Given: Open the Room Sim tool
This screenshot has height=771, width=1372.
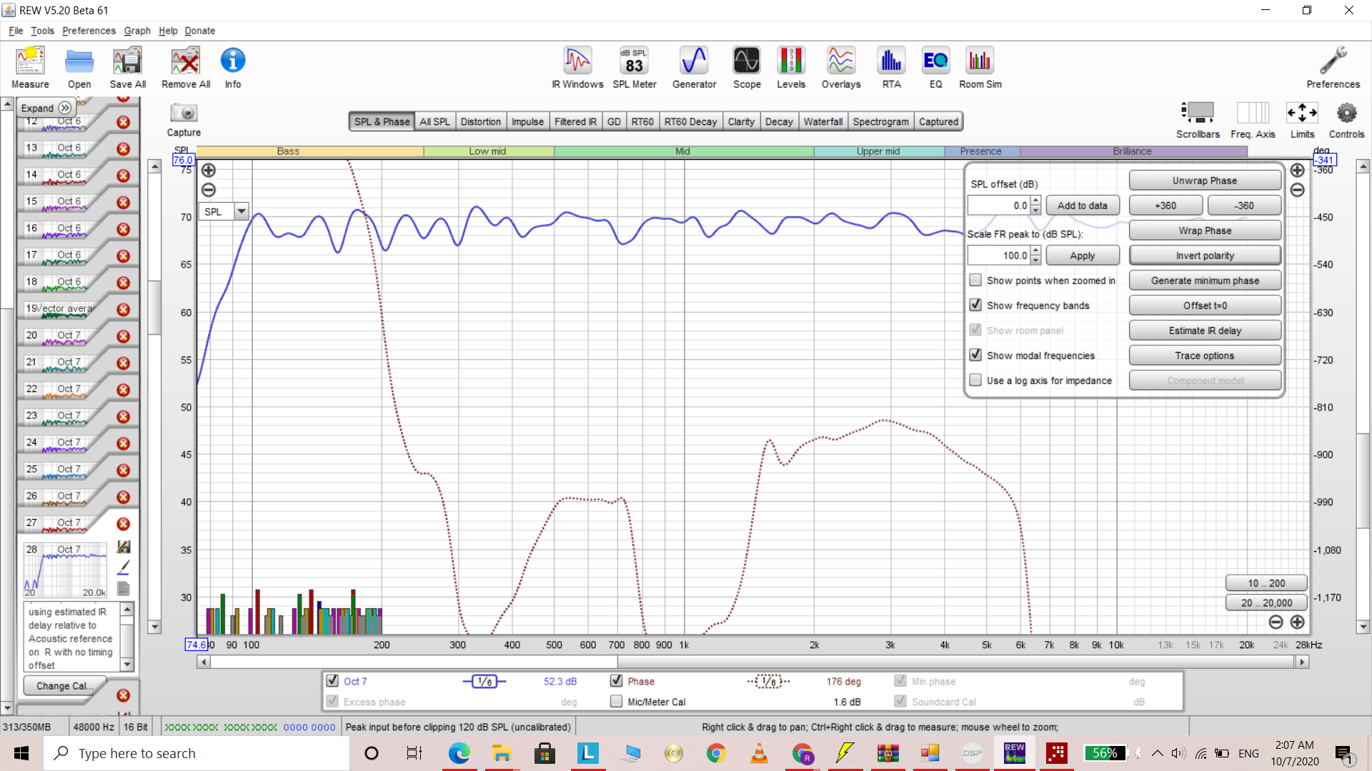Looking at the screenshot, I should tap(980, 68).
